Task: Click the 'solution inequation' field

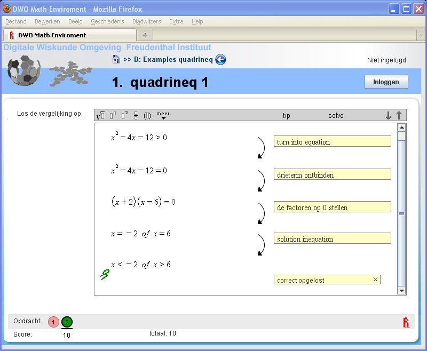Action: 332,238
